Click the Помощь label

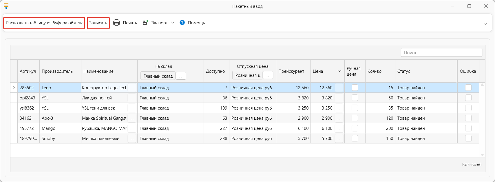pos(196,23)
